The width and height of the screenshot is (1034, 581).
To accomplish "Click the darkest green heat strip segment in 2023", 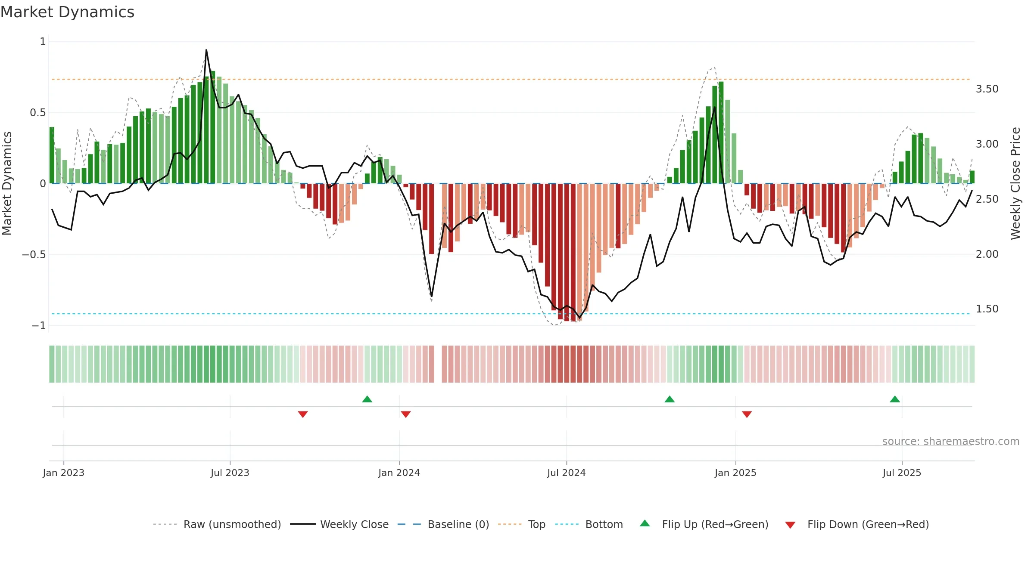I will coord(213,364).
